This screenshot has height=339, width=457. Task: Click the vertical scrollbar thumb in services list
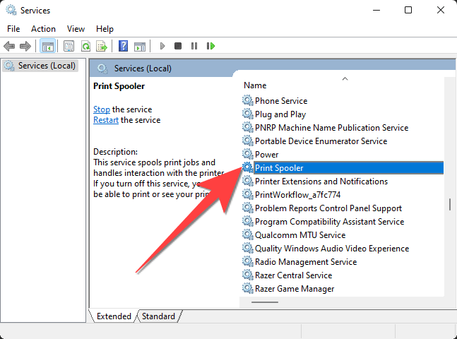click(x=449, y=204)
